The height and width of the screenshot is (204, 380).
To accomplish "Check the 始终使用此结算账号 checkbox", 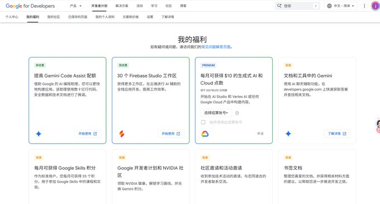I will click(x=203, y=122).
